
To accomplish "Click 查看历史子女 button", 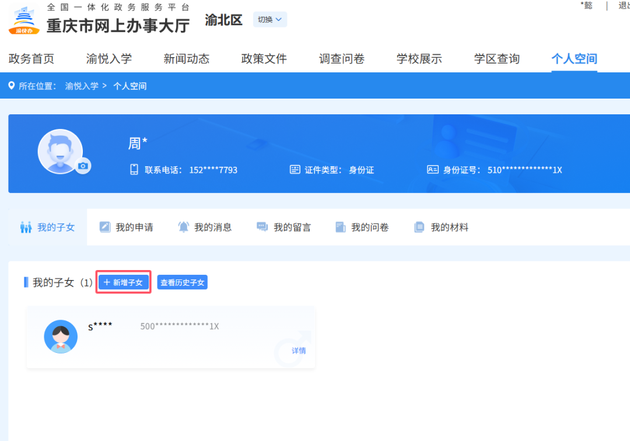I will [182, 282].
